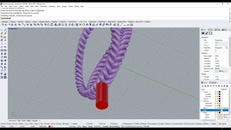Screen dimensions: 231x130
Task: Open the File menu
Action: coord(2,6)
